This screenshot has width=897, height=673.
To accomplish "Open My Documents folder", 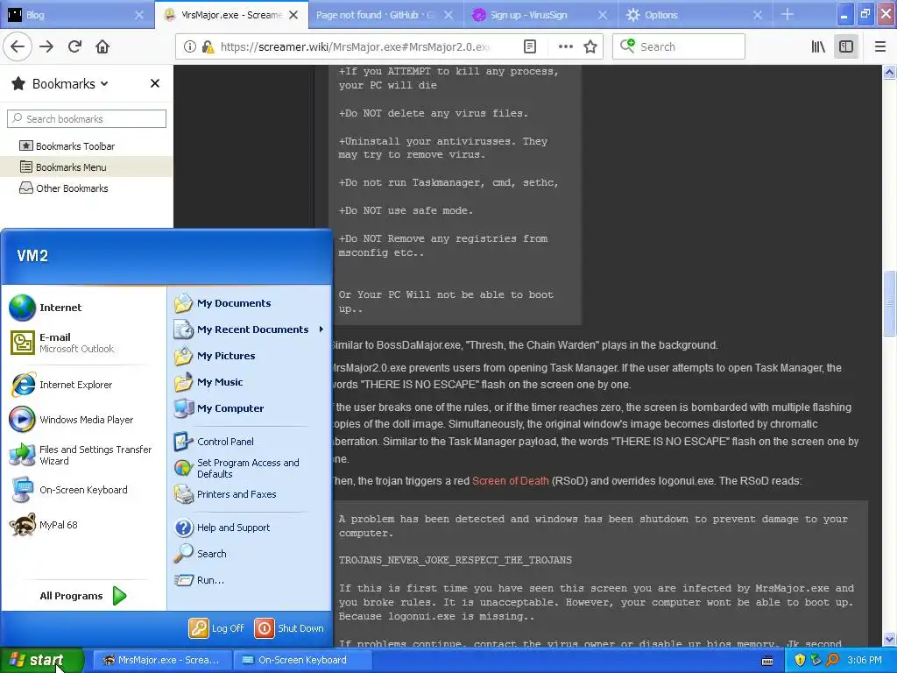I will [250, 302].
